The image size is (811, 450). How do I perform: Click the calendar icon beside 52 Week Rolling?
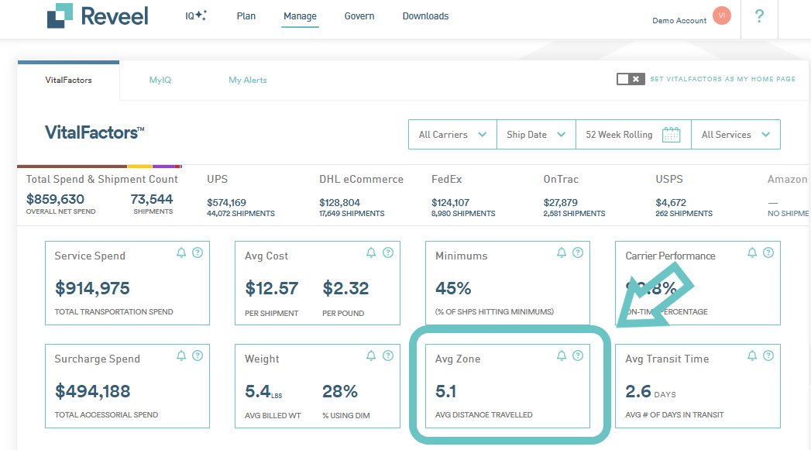[x=672, y=135]
